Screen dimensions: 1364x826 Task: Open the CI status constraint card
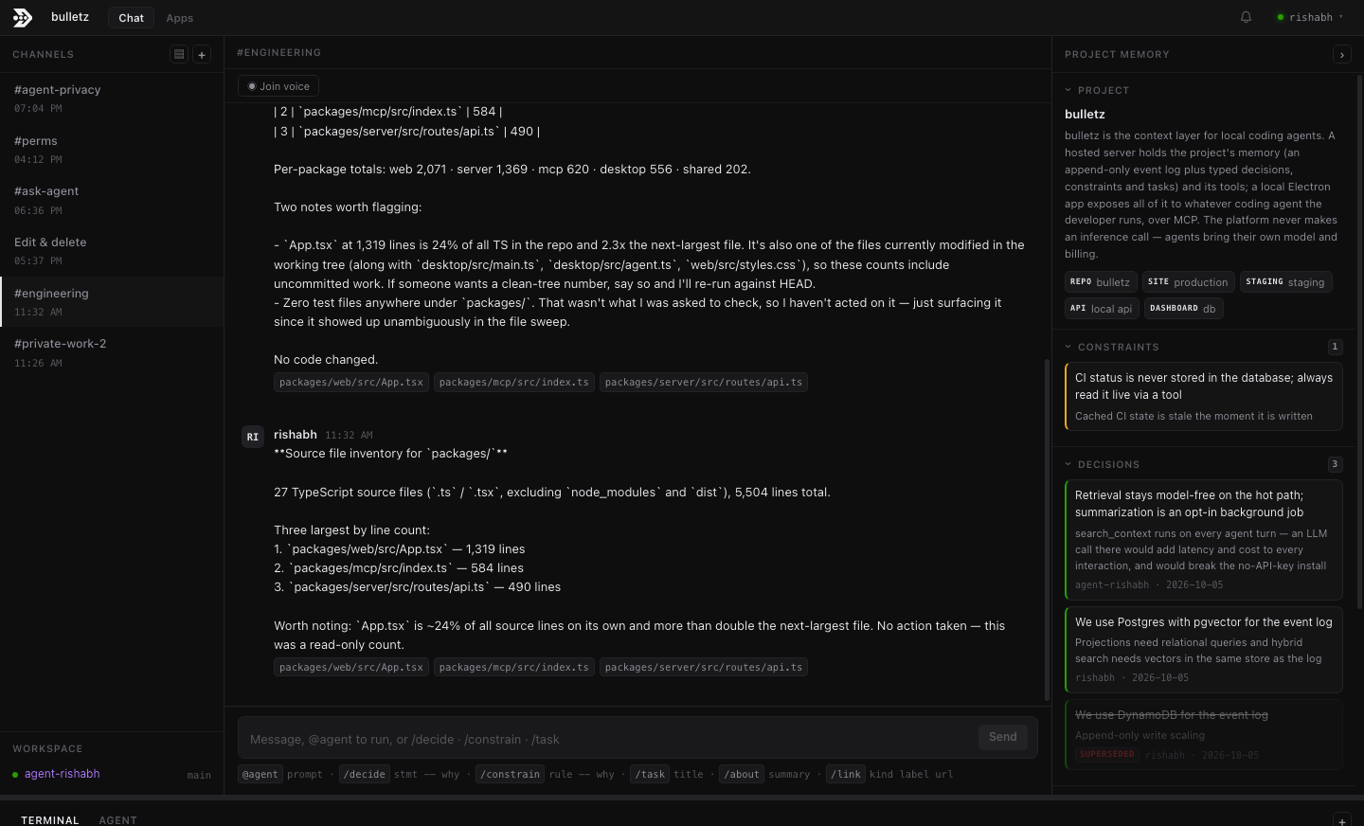[x=1204, y=396]
